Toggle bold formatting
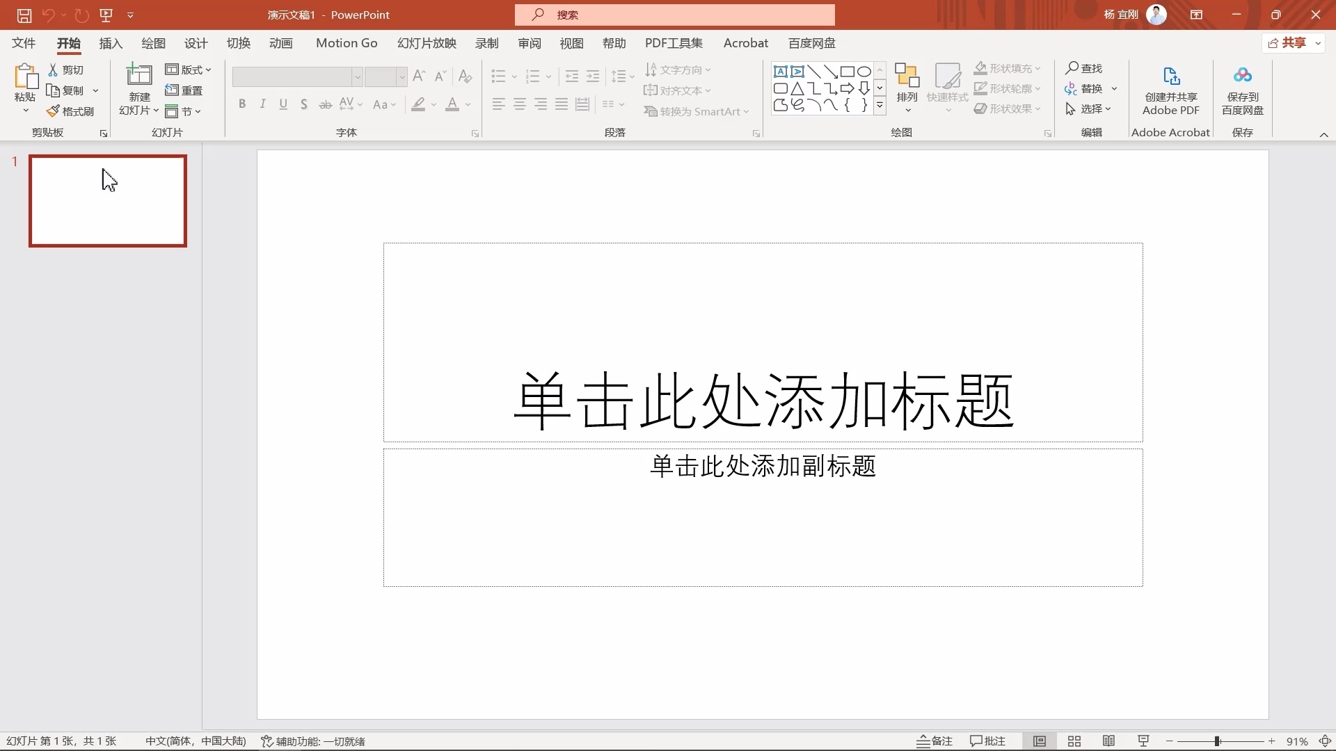 (x=242, y=104)
